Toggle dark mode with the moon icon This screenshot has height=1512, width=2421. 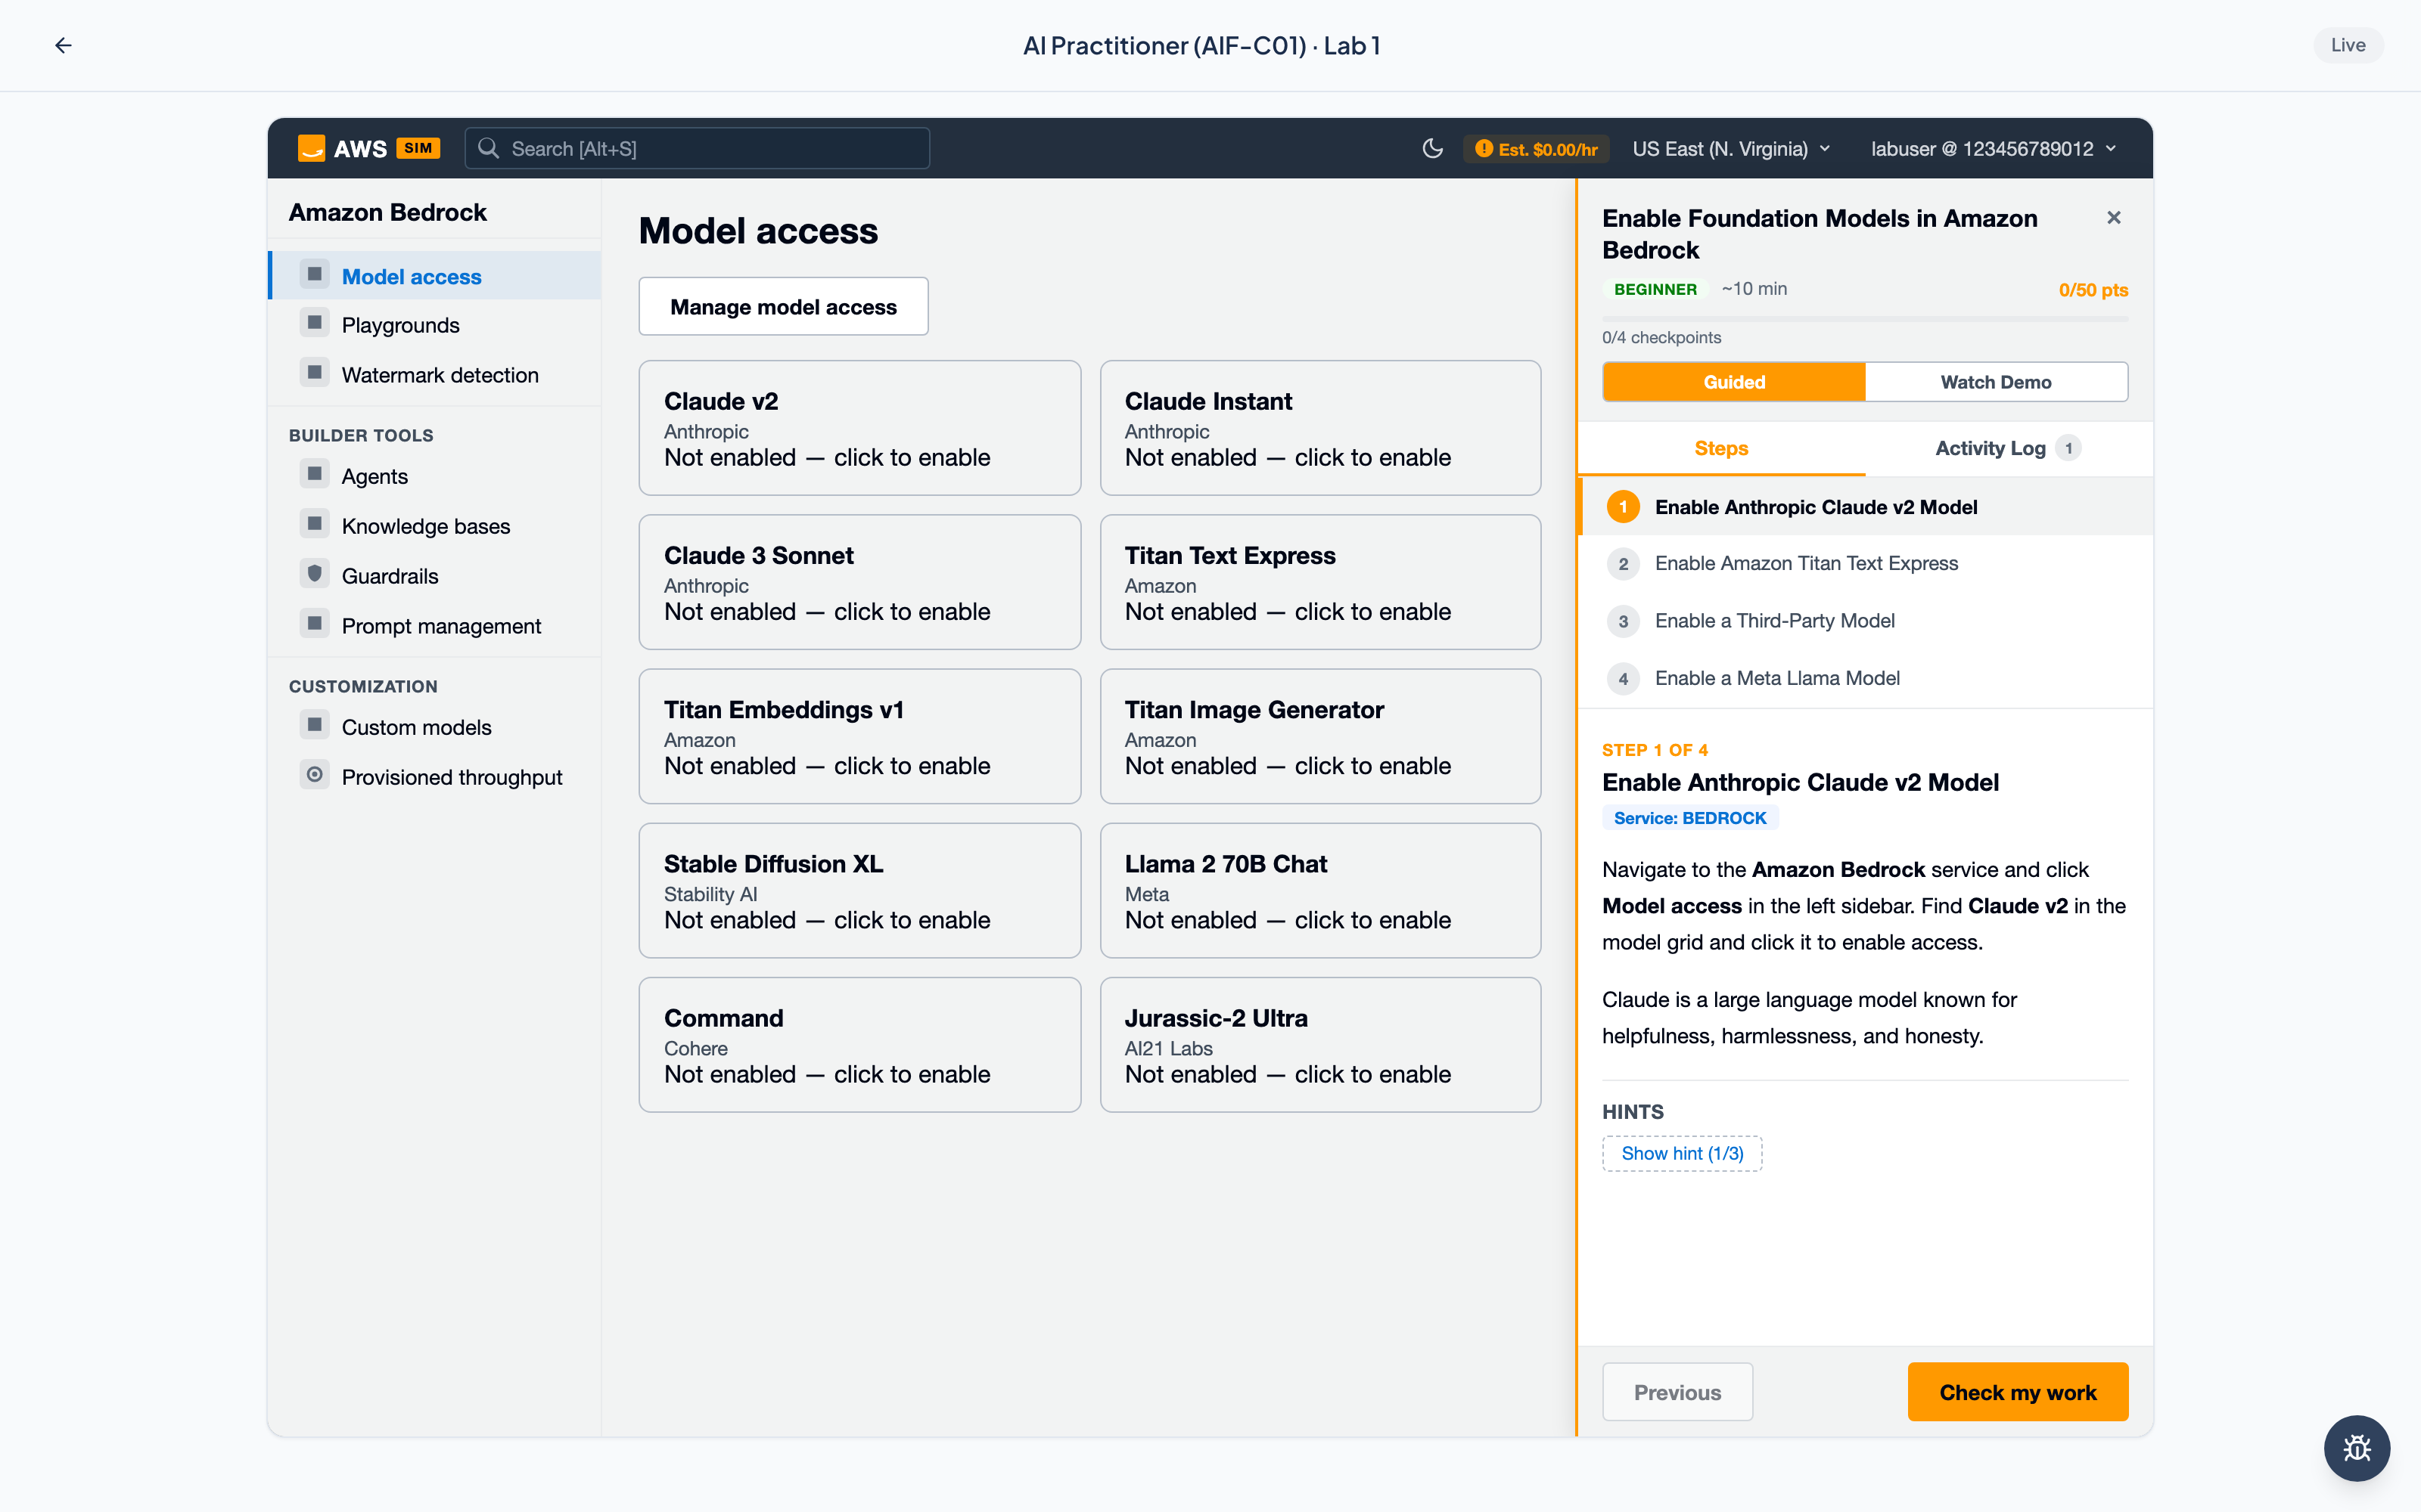coord(1433,148)
